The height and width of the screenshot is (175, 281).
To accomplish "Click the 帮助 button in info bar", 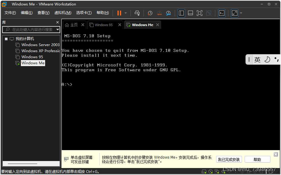I will tap(257, 160).
